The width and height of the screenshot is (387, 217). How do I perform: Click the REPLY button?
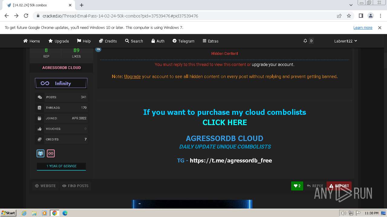315,186
